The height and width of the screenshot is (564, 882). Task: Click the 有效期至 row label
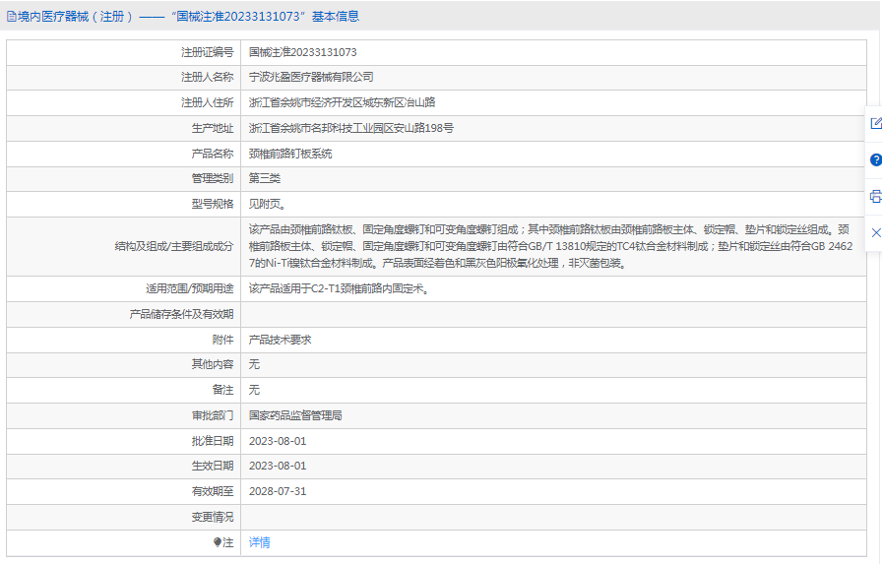(212, 491)
